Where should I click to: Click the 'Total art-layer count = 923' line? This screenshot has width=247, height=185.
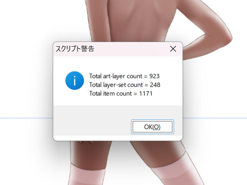pyautogui.click(x=124, y=76)
